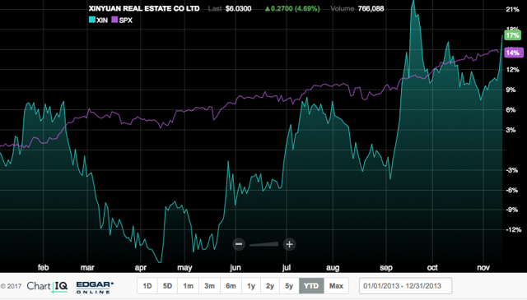Viewport: 527px width, 300px height.
Task: Choose the 5y range button
Action: point(289,286)
